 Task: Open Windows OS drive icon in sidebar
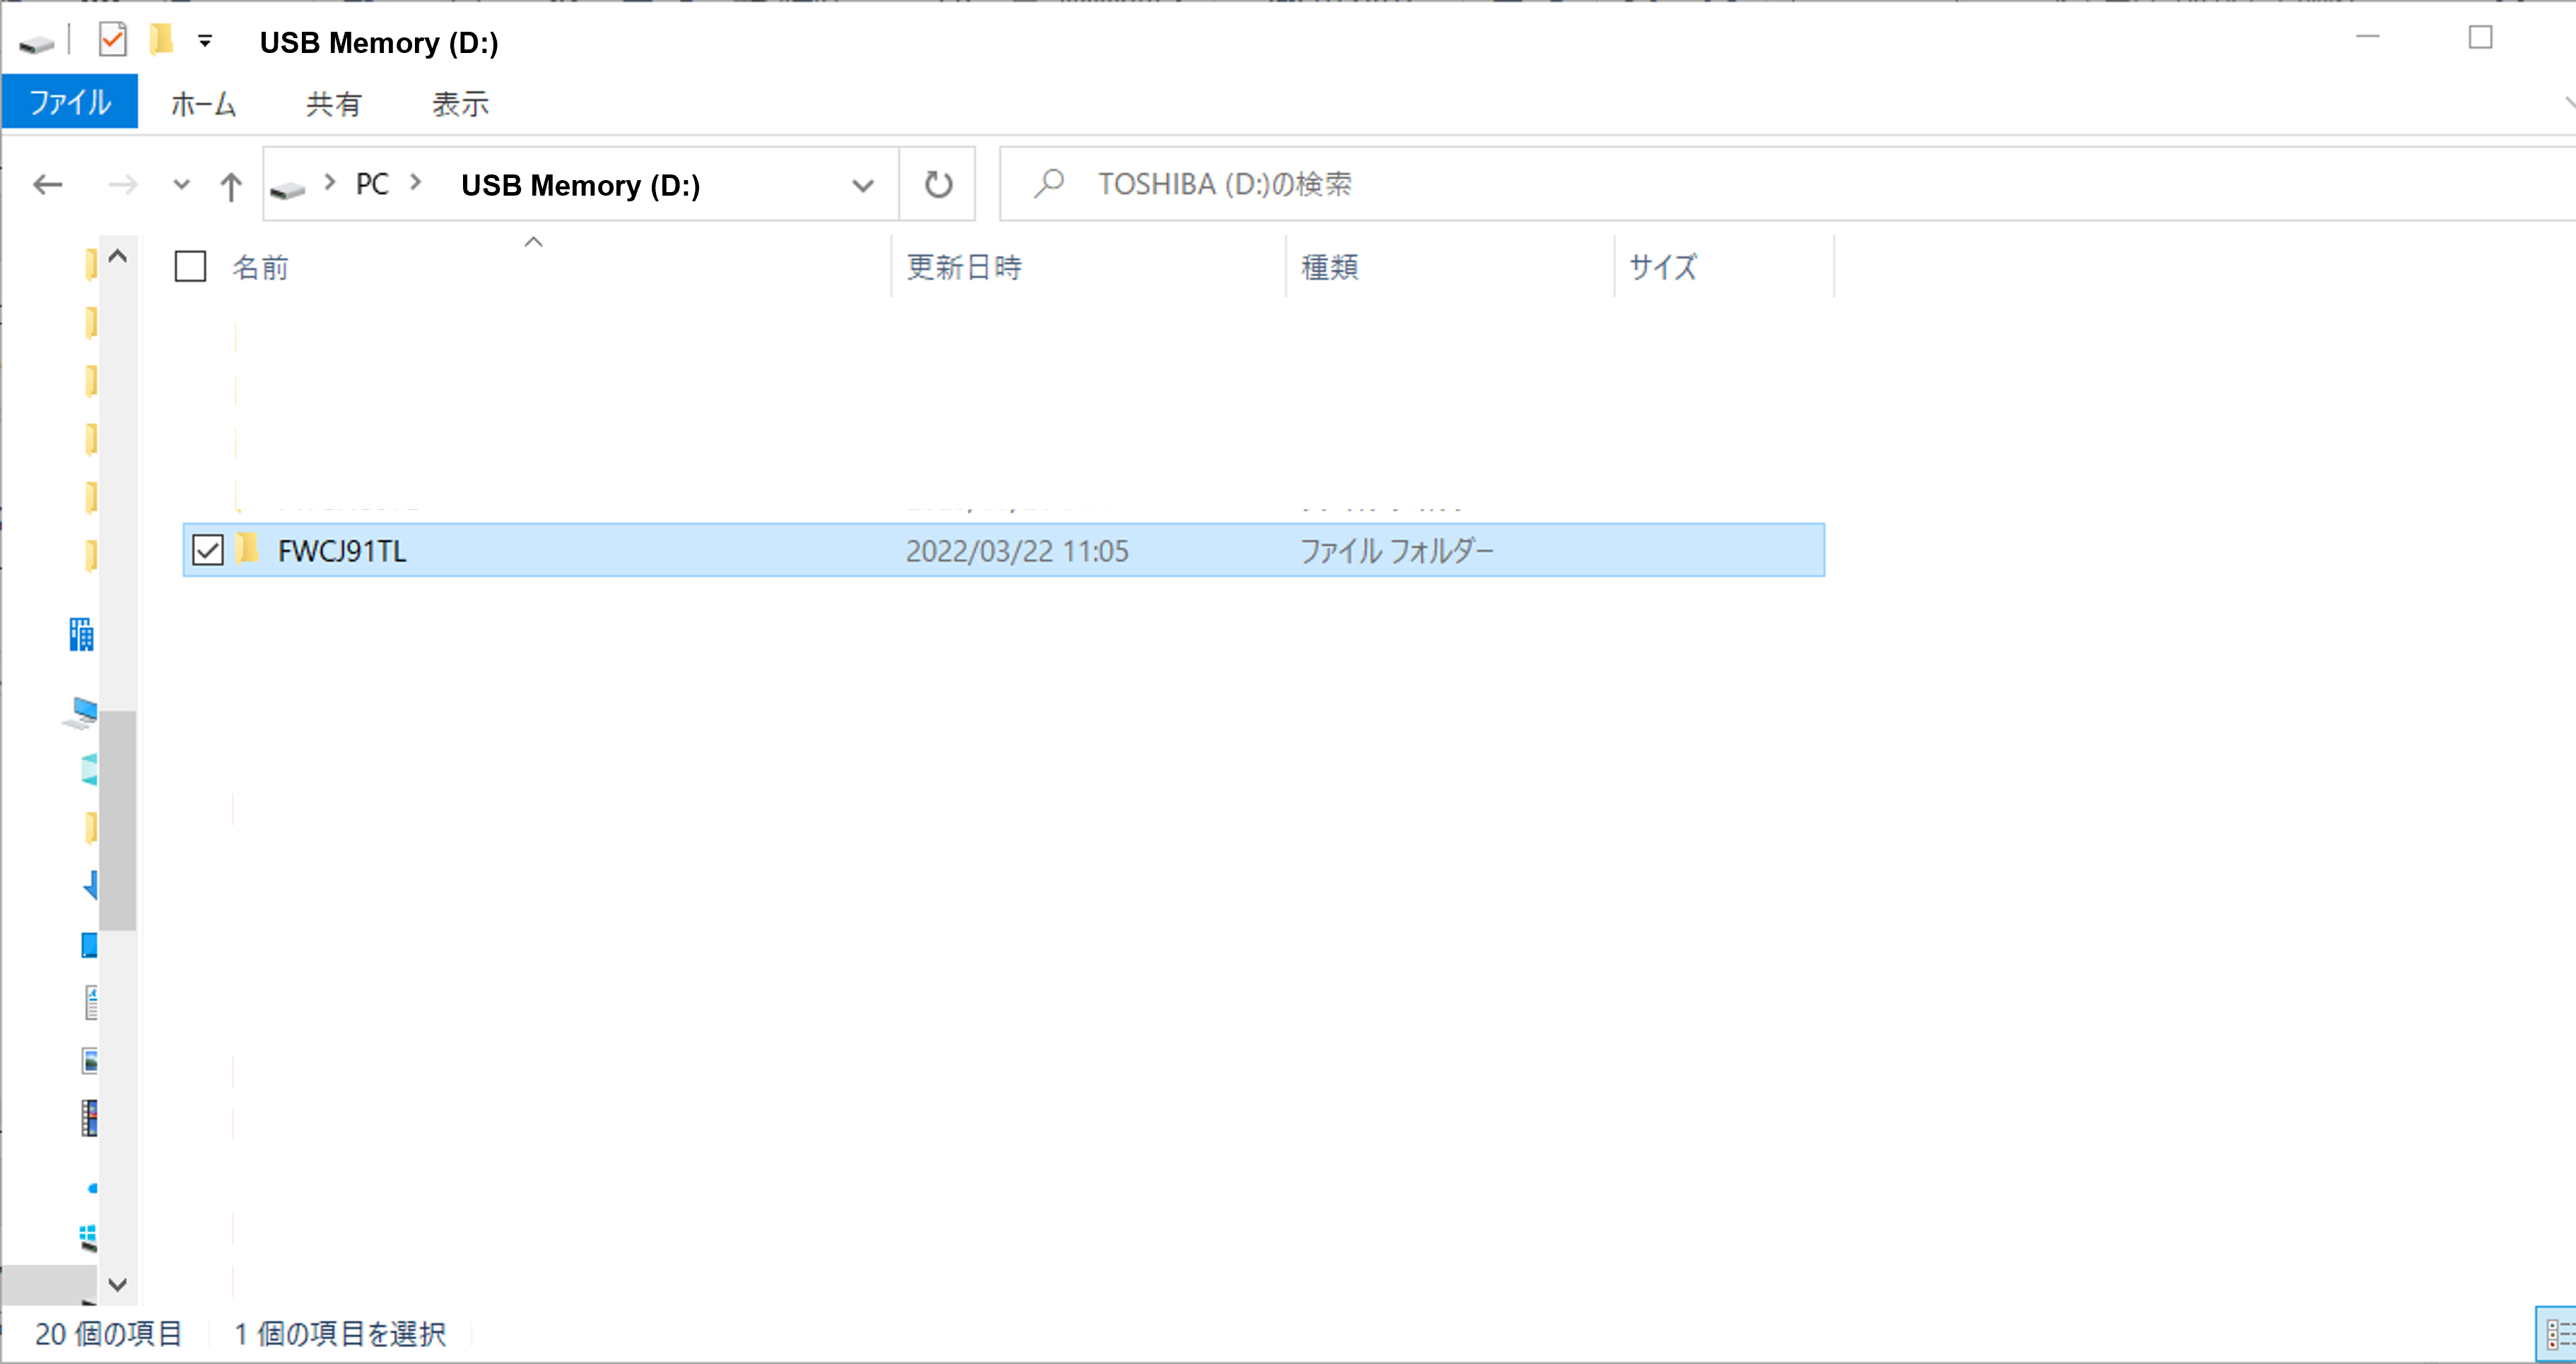89,1237
